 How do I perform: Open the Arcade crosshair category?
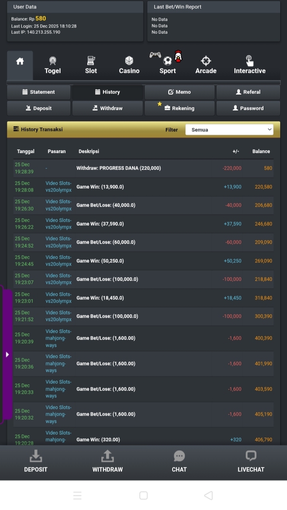click(x=206, y=65)
